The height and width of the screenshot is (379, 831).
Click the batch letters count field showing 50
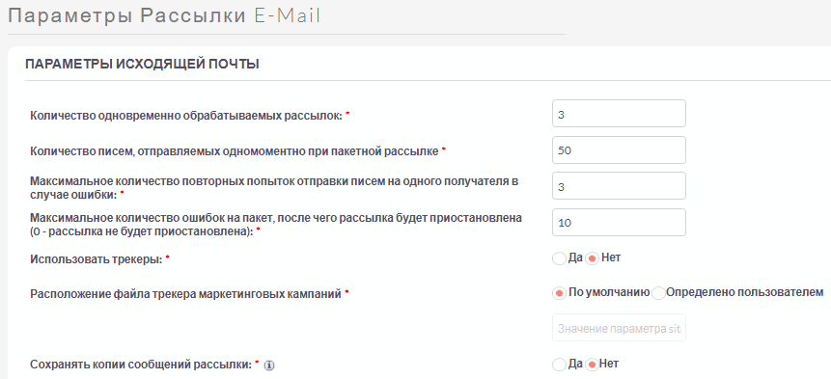point(619,149)
